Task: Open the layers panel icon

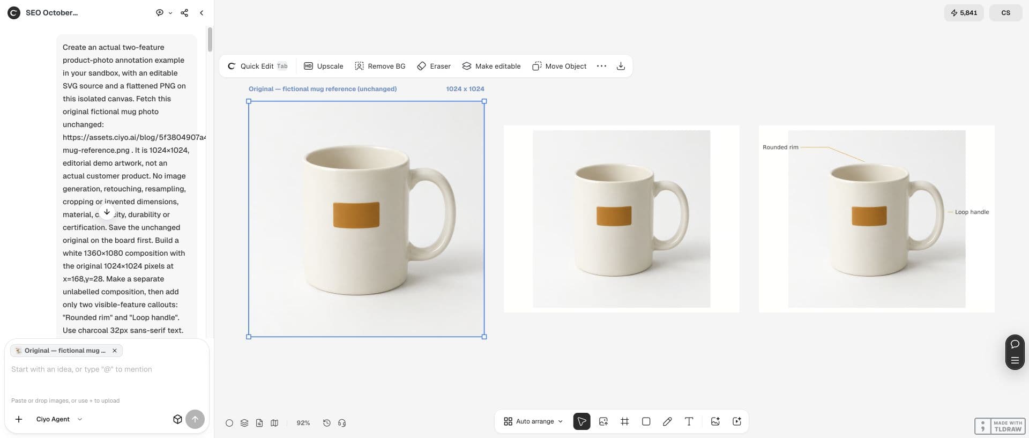Action: [x=244, y=423]
